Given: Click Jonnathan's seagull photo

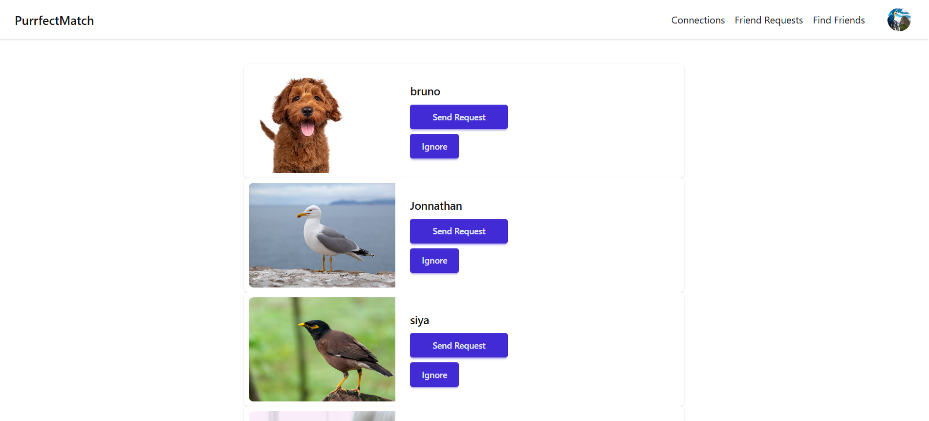Looking at the screenshot, I should tap(322, 235).
